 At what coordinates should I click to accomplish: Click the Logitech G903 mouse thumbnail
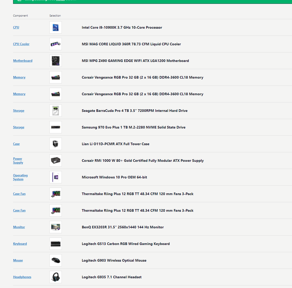point(56,261)
